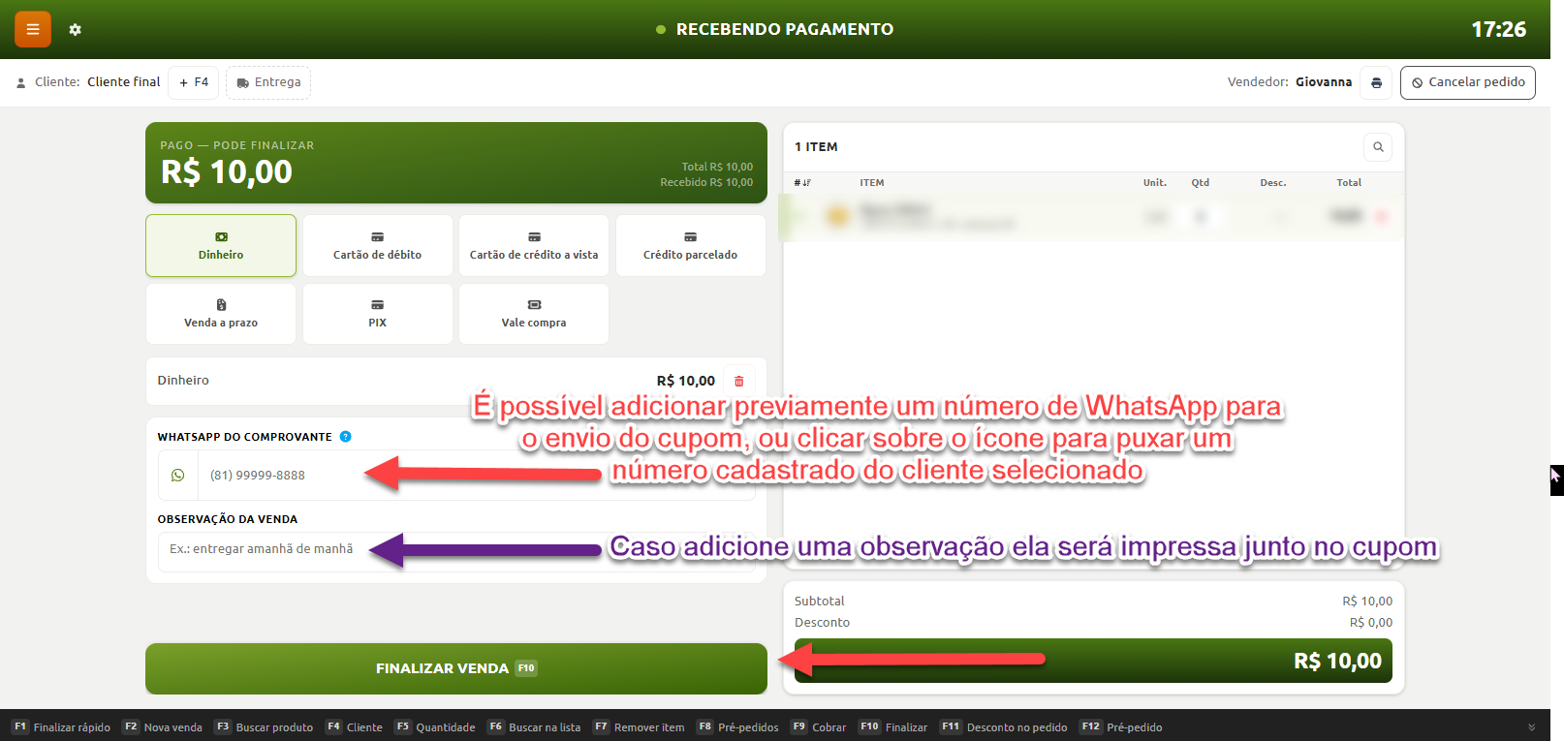Choose Cartão de crédito a vista
Screen dimensions: 1564x741
pos(534,246)
